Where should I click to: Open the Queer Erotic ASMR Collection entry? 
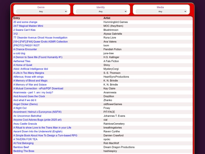click(x=40, y=41)
